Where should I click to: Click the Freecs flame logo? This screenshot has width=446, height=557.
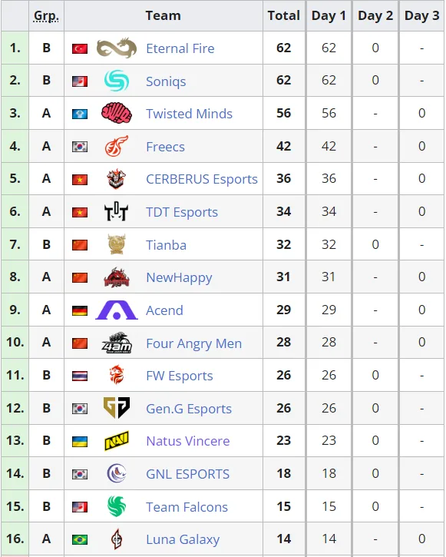[117, 146]
